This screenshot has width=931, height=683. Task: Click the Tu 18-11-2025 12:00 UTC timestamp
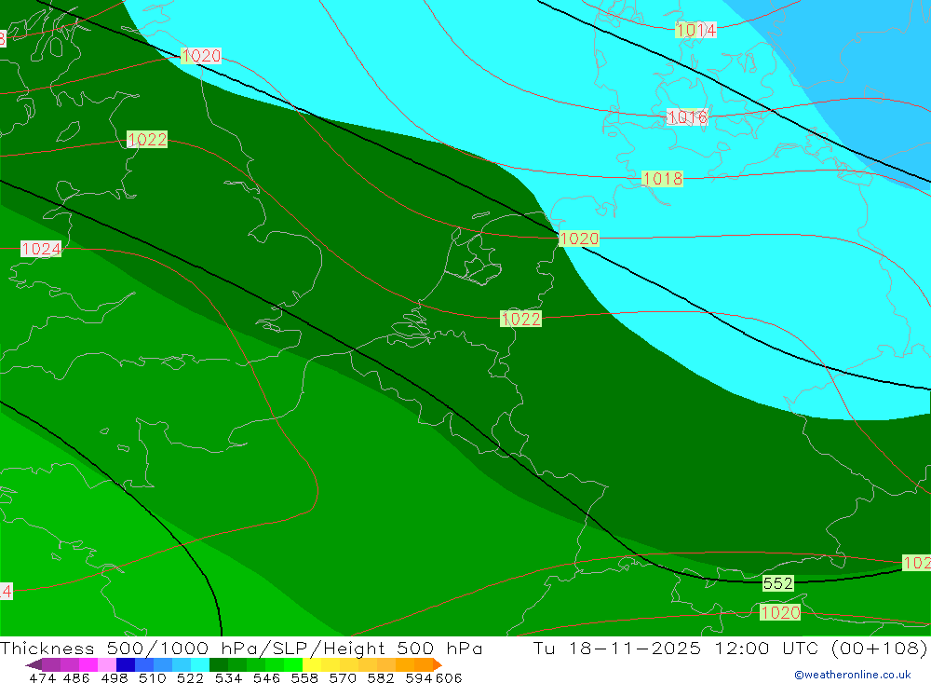tap(730, 648)
